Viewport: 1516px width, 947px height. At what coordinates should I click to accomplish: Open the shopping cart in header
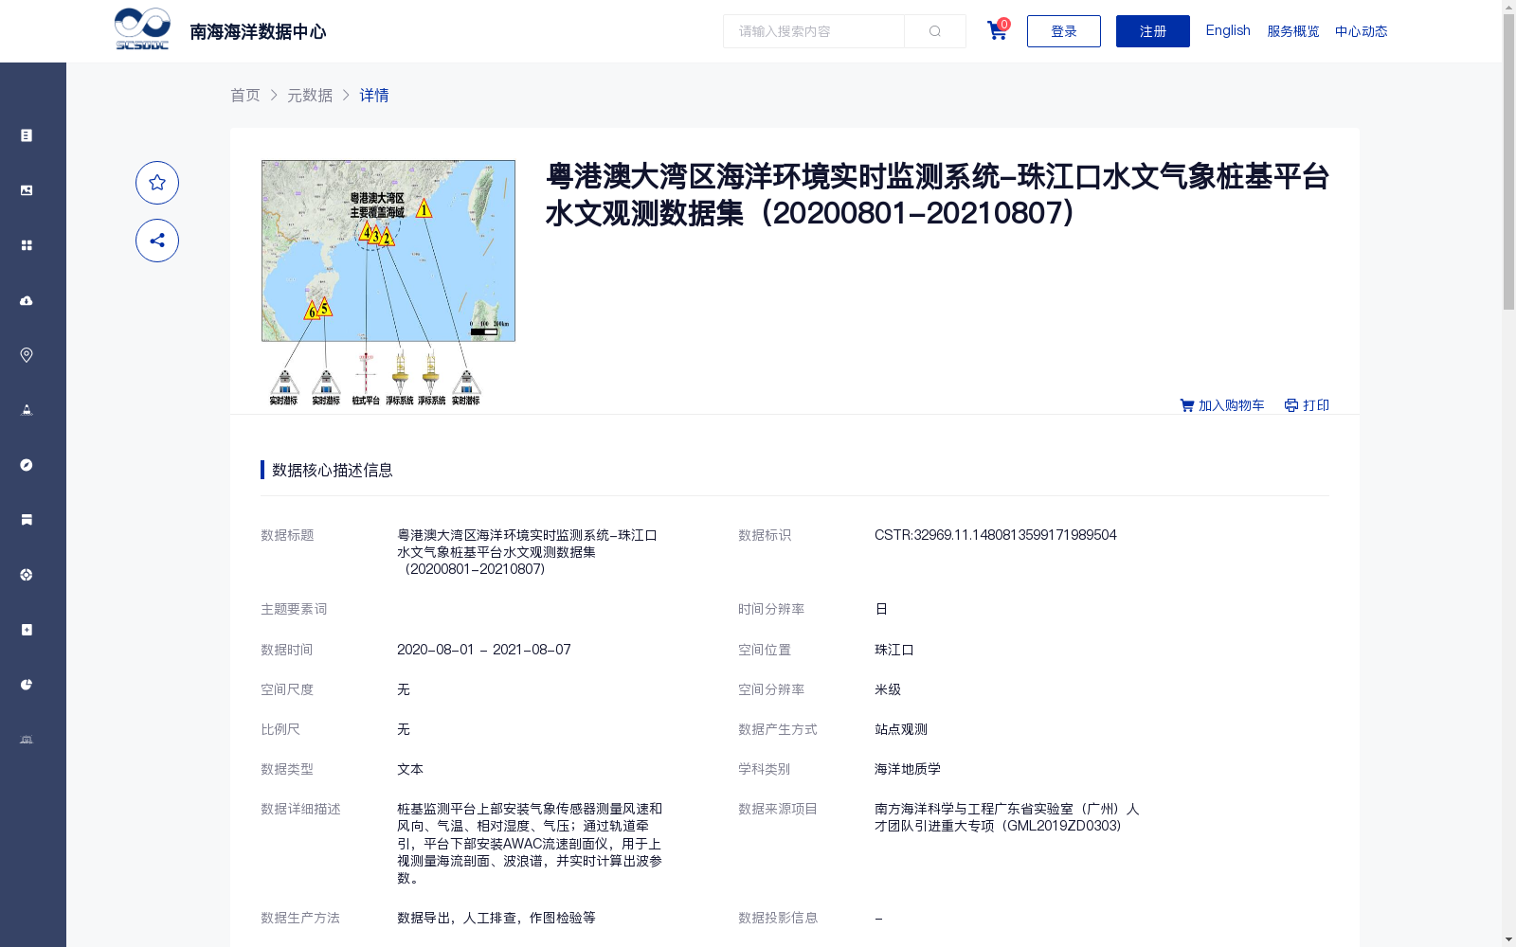pos(997,31)
